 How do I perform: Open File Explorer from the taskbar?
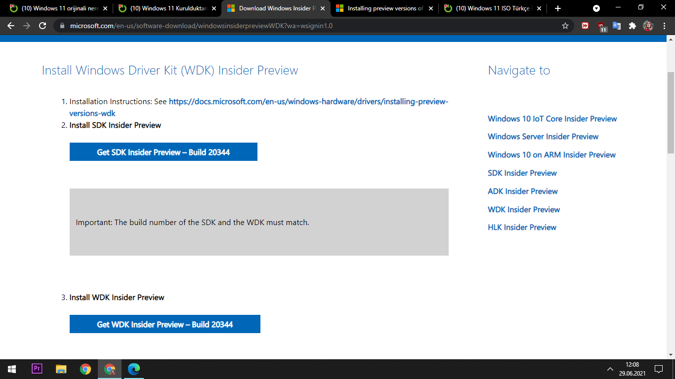coord(61,369)
